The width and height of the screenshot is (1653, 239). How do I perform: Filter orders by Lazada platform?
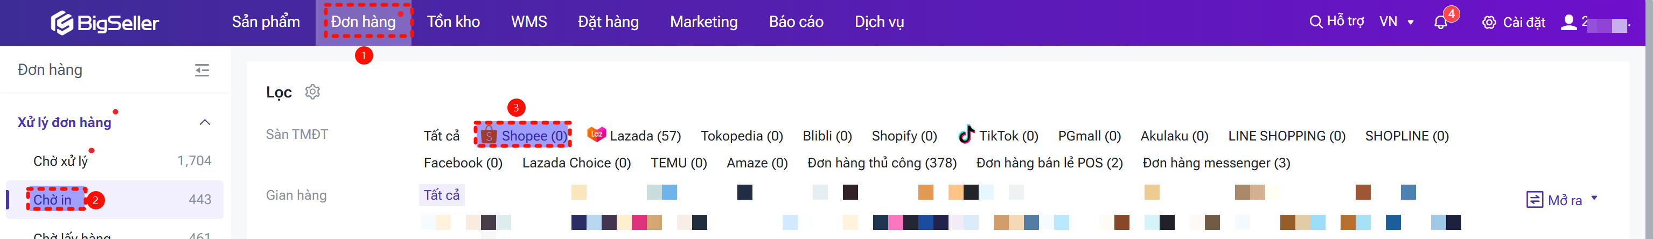634,136
